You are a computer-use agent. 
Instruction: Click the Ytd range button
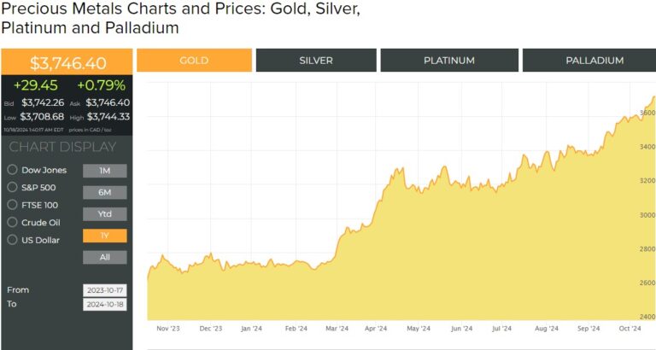pyautogui.click(x=104, y=214)
